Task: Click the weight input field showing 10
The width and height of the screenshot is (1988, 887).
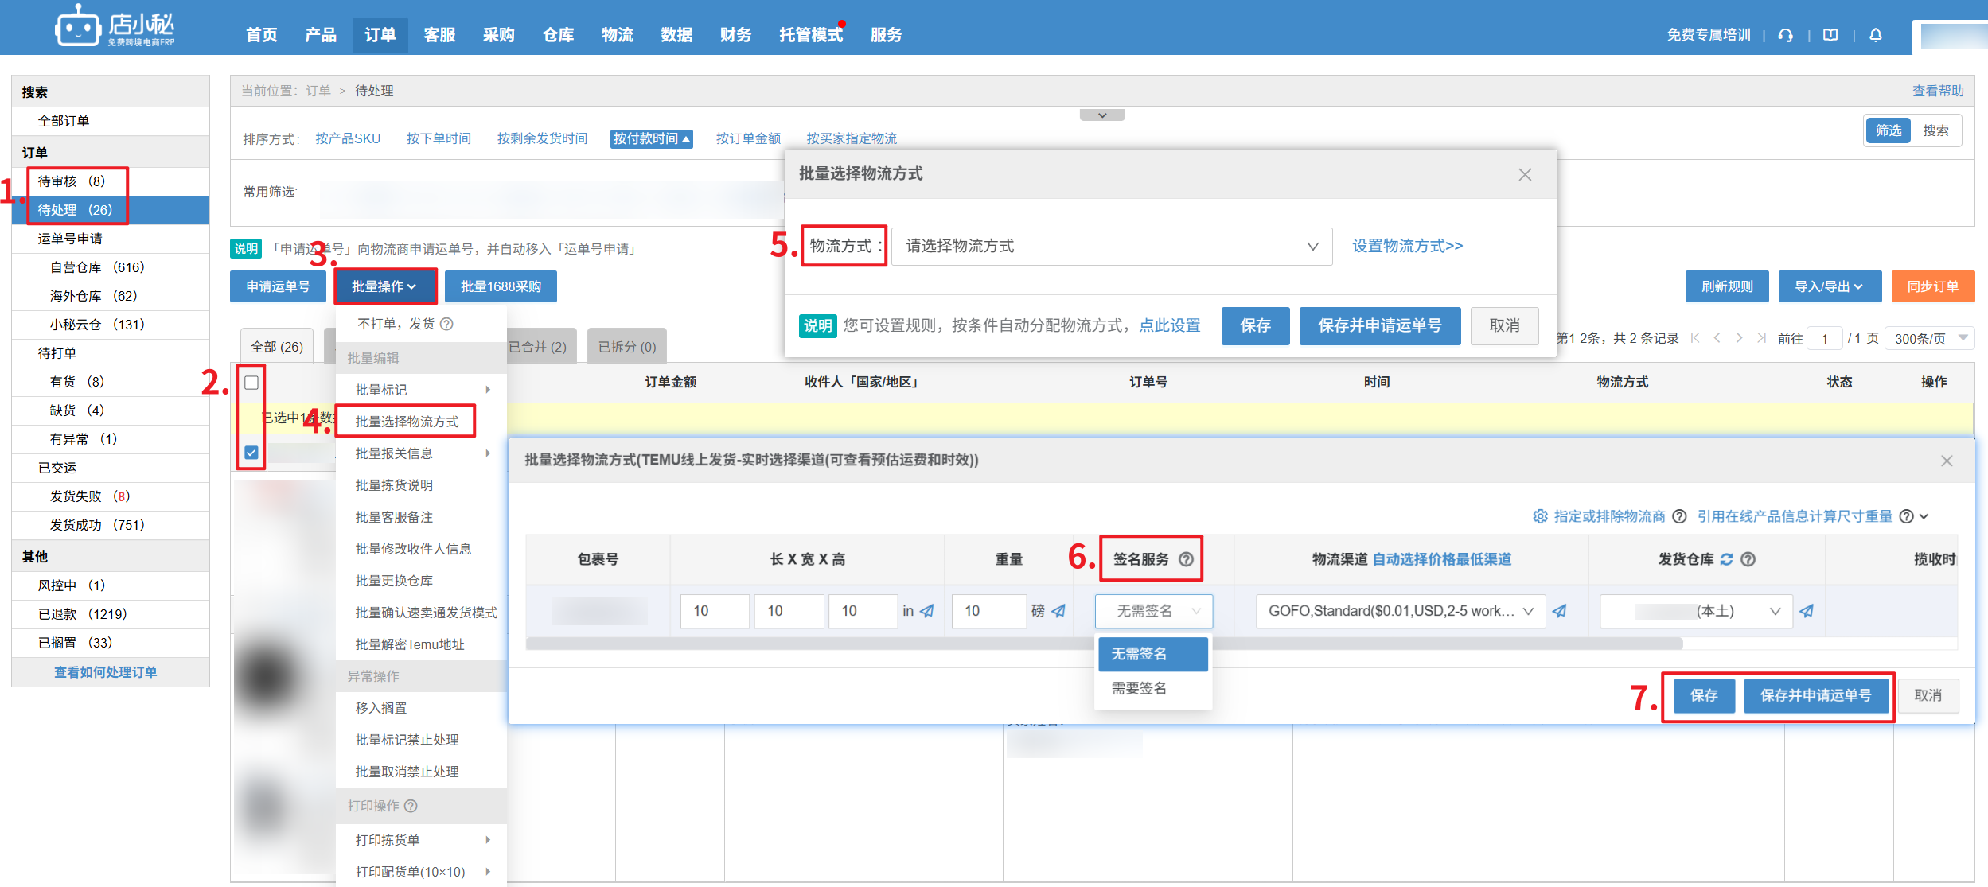Action: [x=988, y=611]
